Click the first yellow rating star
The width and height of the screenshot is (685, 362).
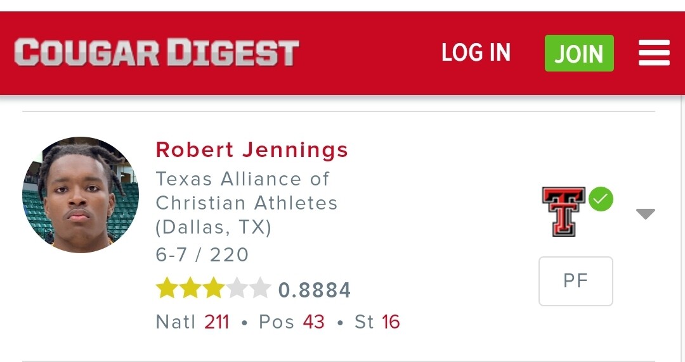tap(167, 289)
